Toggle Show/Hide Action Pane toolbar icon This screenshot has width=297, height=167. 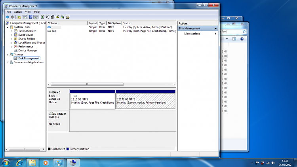(x=36, y=17)
